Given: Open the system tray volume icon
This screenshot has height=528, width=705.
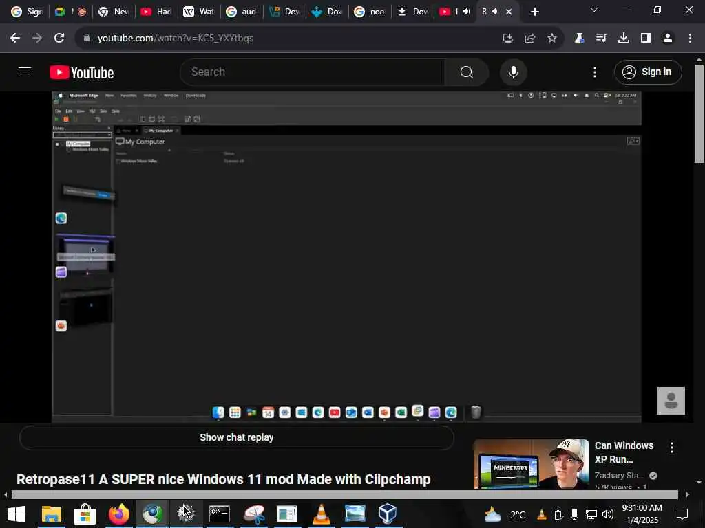Looking at the screenshot, I should (x=607, y=514).
